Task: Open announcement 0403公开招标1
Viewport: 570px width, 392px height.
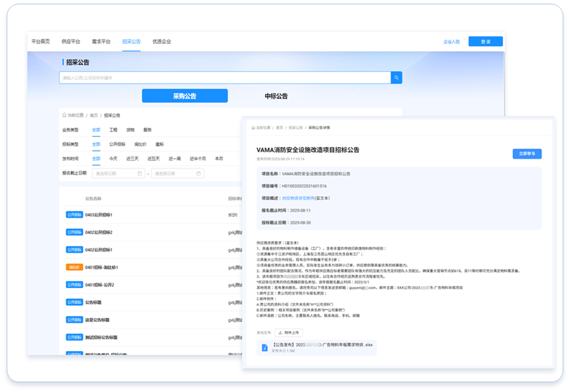Action: click(99, 215)
